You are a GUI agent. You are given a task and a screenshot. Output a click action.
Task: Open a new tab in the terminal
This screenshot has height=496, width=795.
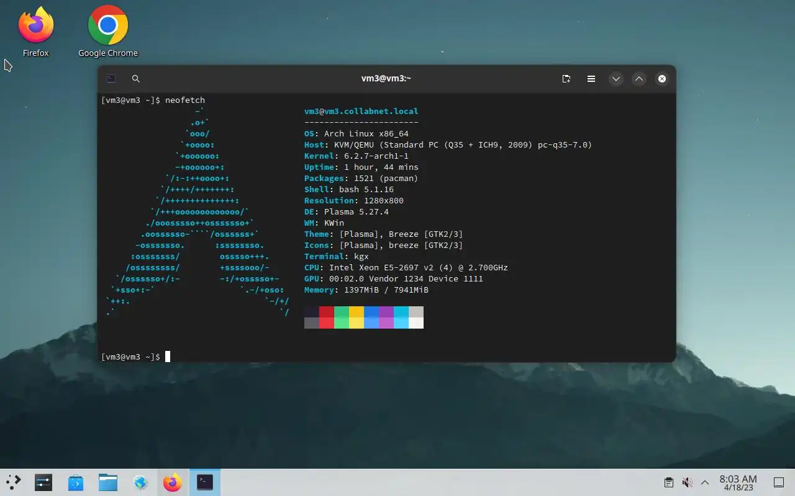point(566,79)
